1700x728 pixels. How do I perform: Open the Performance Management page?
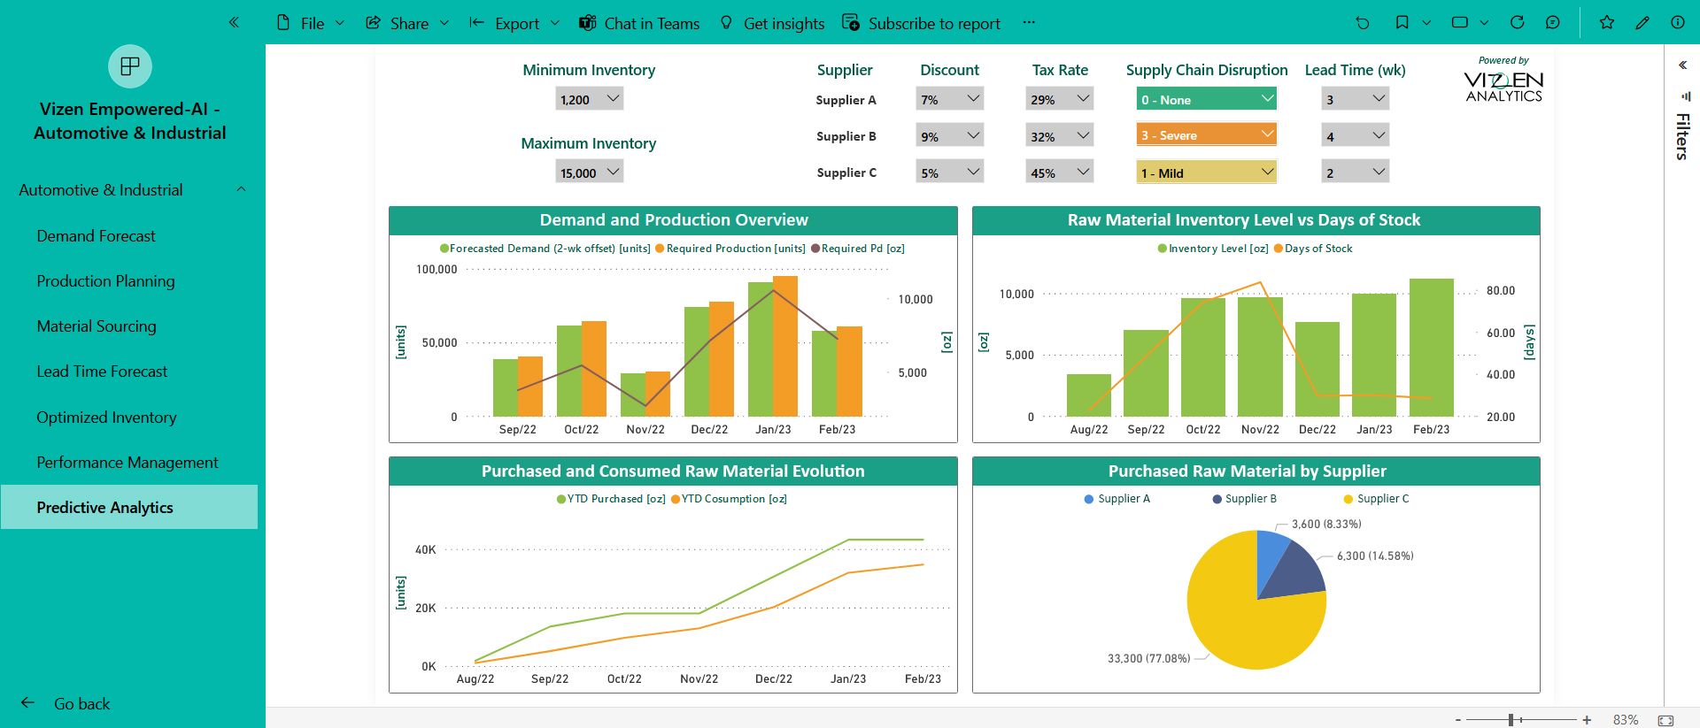(x=127, y=463)
